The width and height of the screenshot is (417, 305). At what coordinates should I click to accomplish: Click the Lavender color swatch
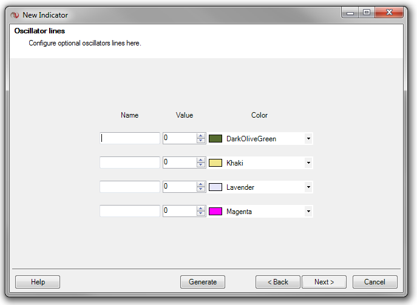coord(215,187)
